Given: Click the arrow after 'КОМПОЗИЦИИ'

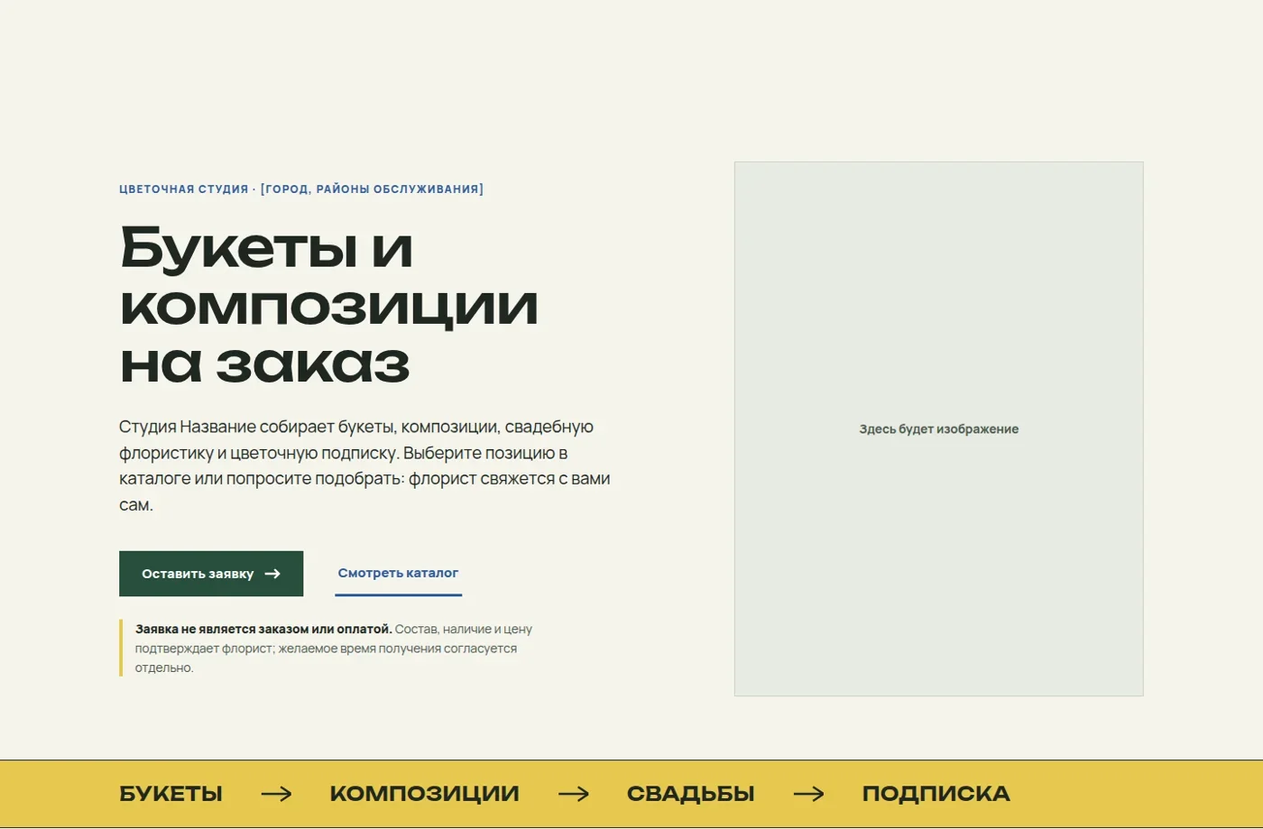Looking at the screenshot, I should [573, 794].
